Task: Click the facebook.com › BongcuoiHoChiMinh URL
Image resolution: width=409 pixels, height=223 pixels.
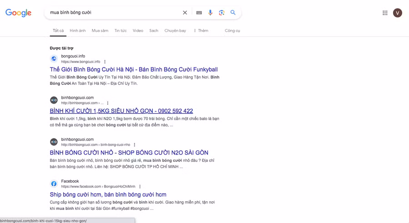Action: 98,187
